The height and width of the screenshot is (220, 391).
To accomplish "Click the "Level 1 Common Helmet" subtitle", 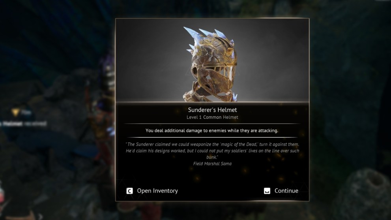I will click(212, 117).
